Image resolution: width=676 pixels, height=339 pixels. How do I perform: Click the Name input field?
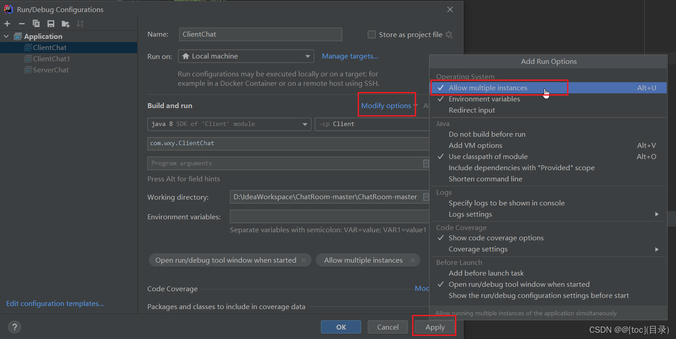click(260, 34)
